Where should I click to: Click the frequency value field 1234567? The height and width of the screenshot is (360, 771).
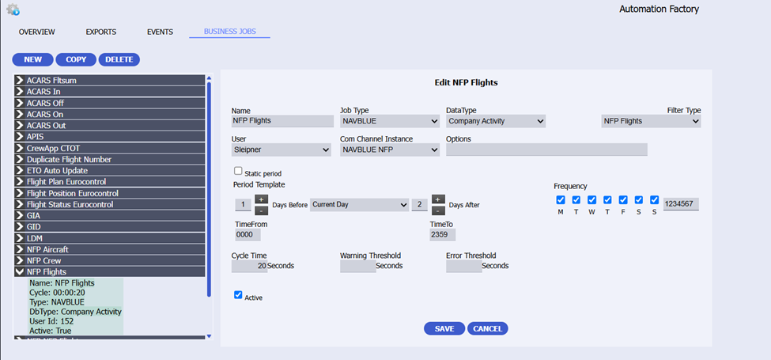(x=681, y=205)
